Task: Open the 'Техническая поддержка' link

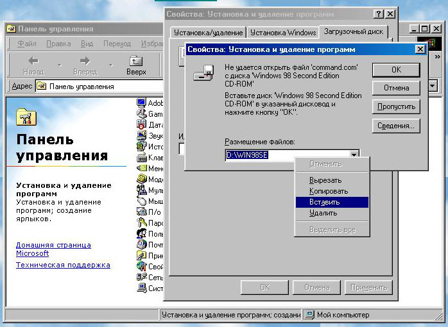Action: [x=63, y=265]
